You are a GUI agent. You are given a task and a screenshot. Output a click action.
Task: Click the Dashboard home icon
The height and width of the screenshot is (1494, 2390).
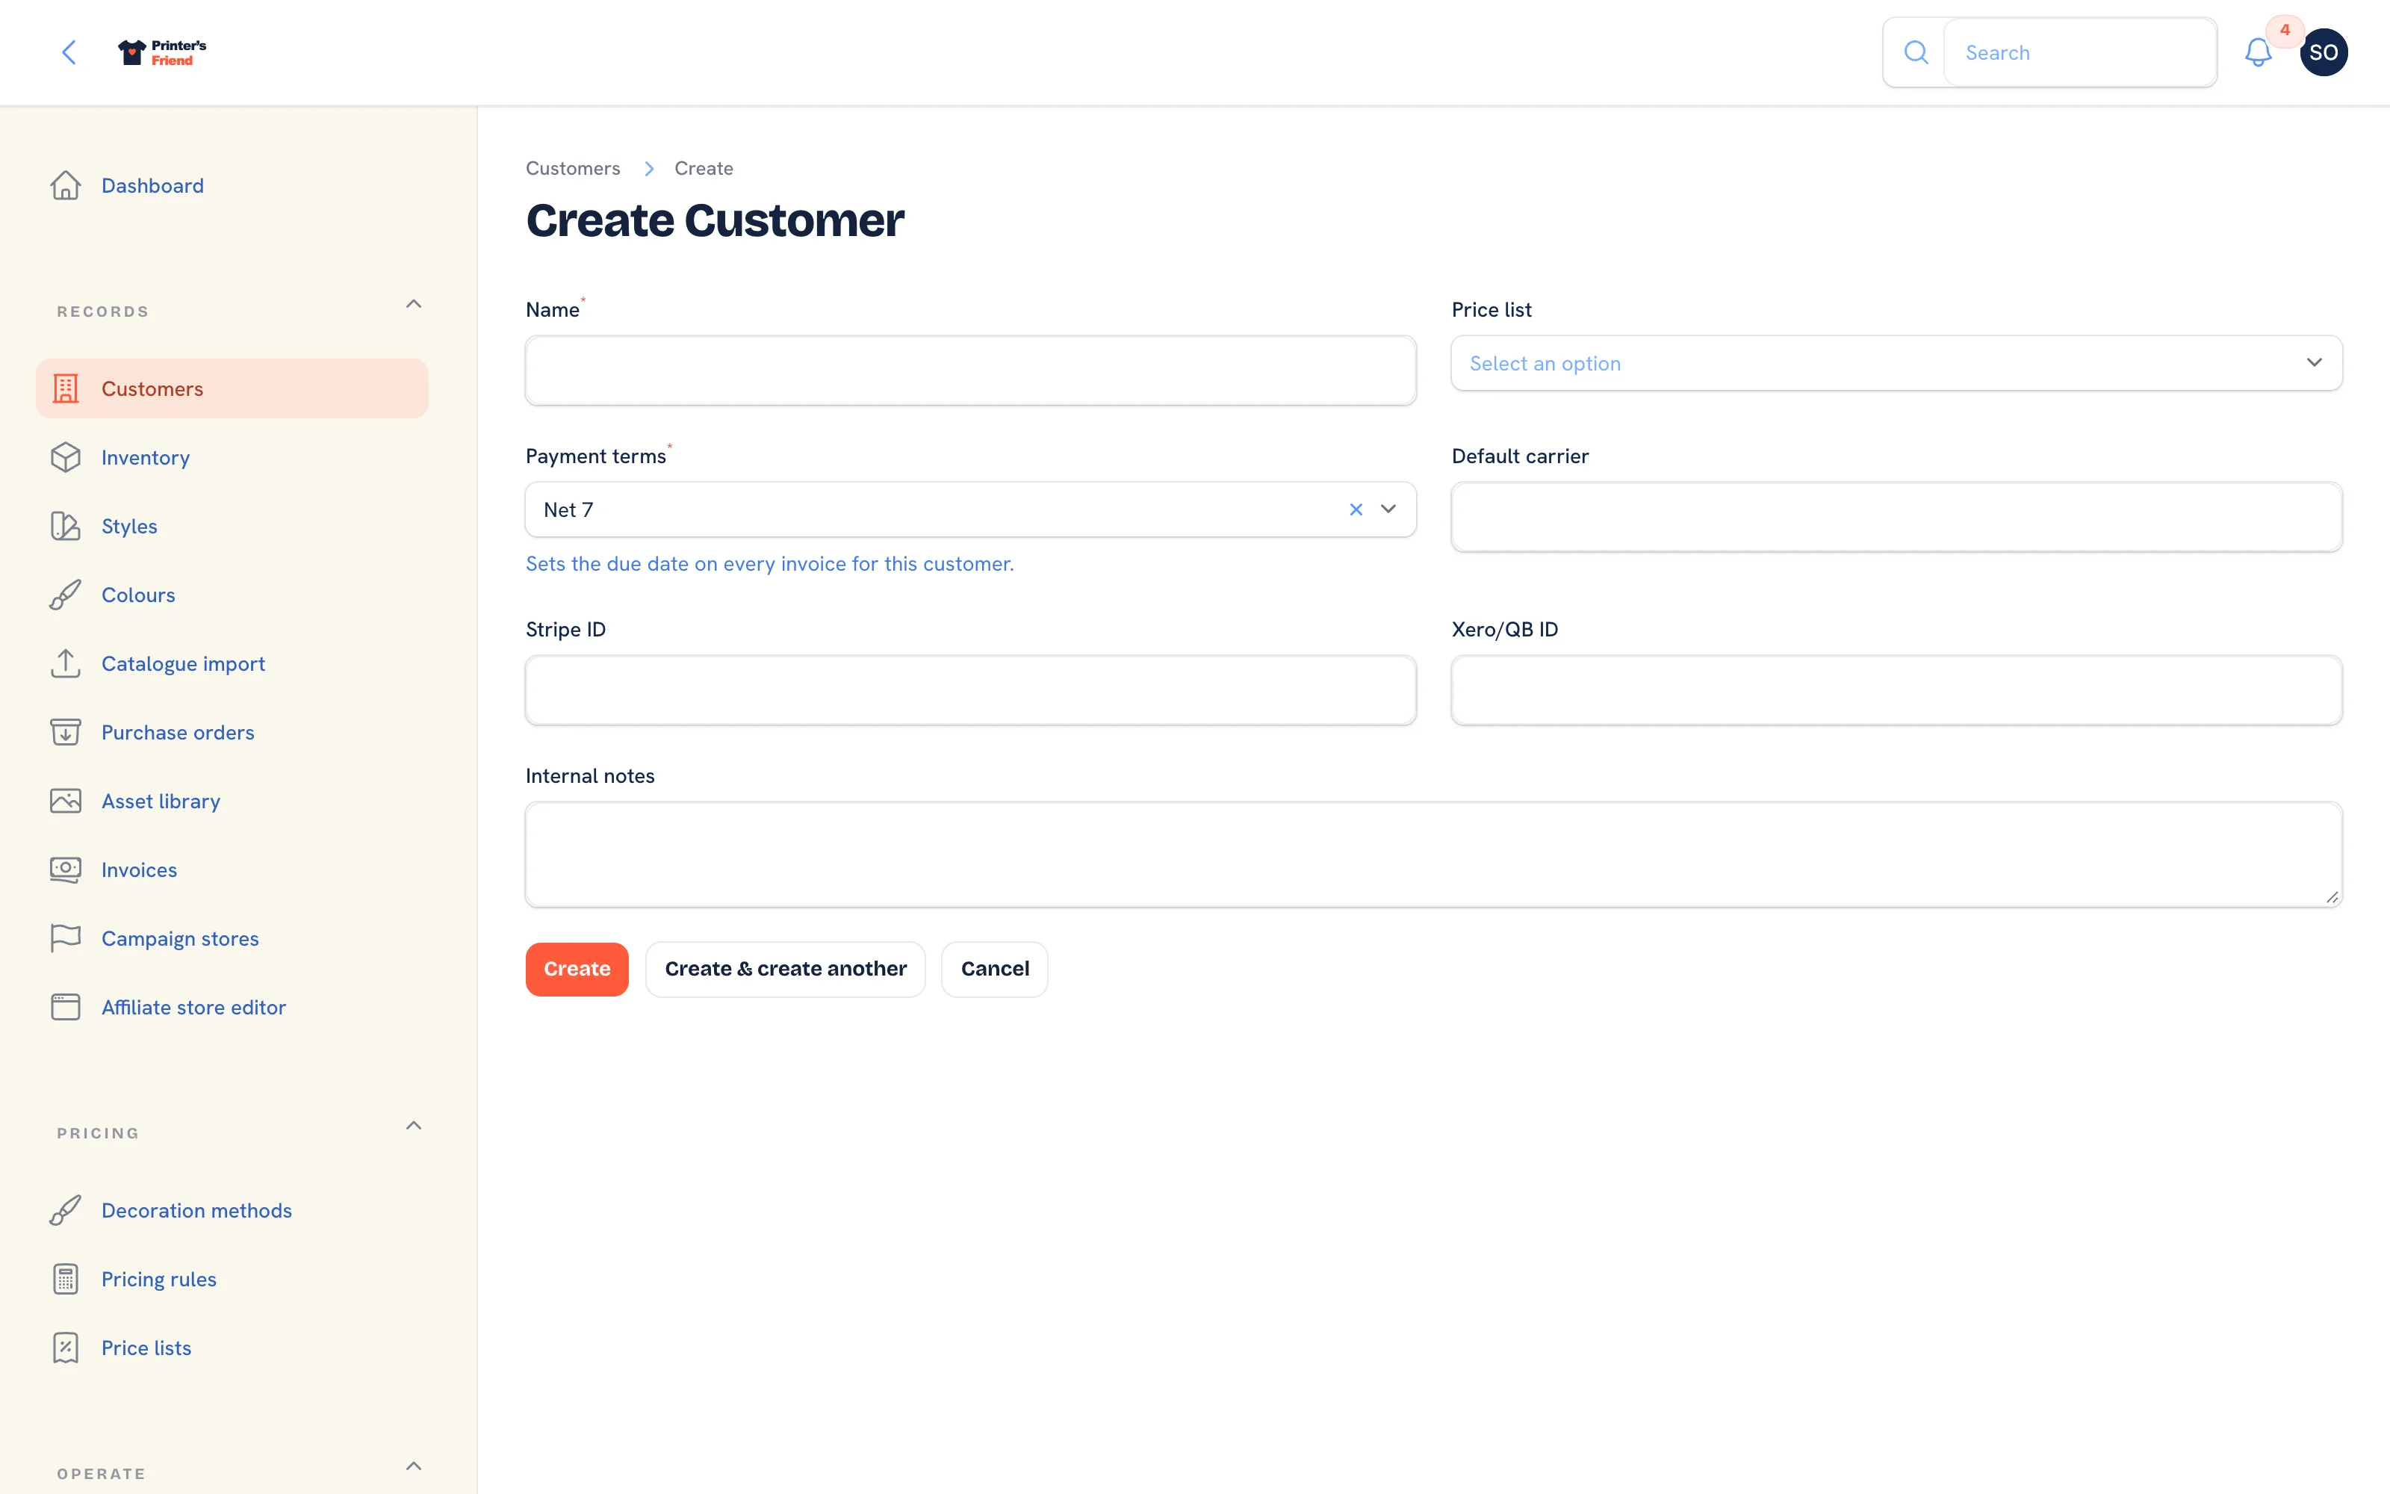tap(65, 186)
